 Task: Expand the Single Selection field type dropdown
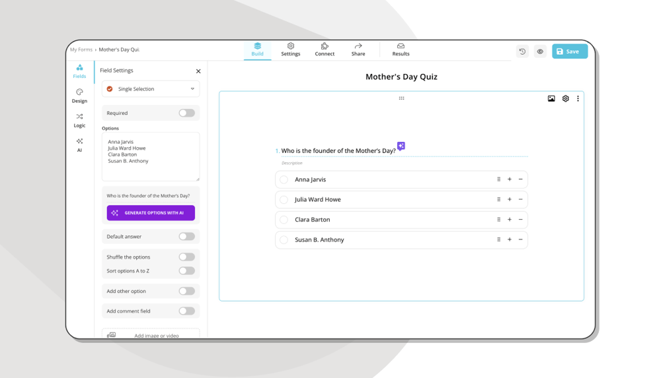pyautogui.click(x=151, y=89)
